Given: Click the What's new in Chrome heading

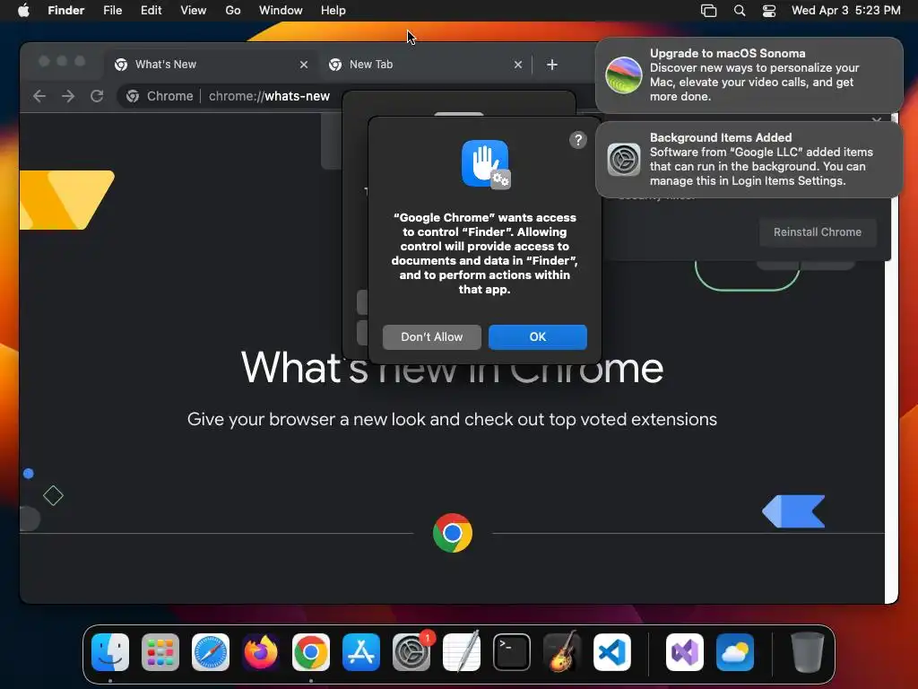Looking at the screenshot, I should (452, 368).
